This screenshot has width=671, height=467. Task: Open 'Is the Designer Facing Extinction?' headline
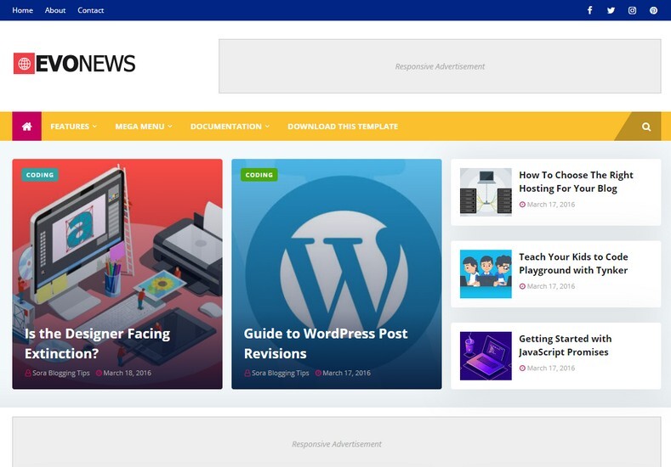tap(97, 344)
